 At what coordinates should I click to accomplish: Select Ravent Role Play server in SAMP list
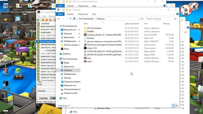pos(46,41)
